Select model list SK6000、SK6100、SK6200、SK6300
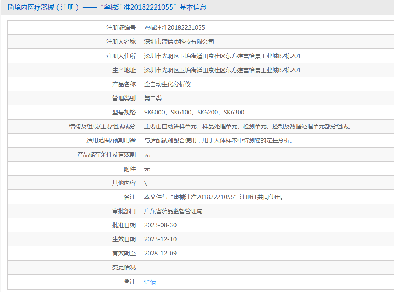394x292 pixels. pos(194,113)
